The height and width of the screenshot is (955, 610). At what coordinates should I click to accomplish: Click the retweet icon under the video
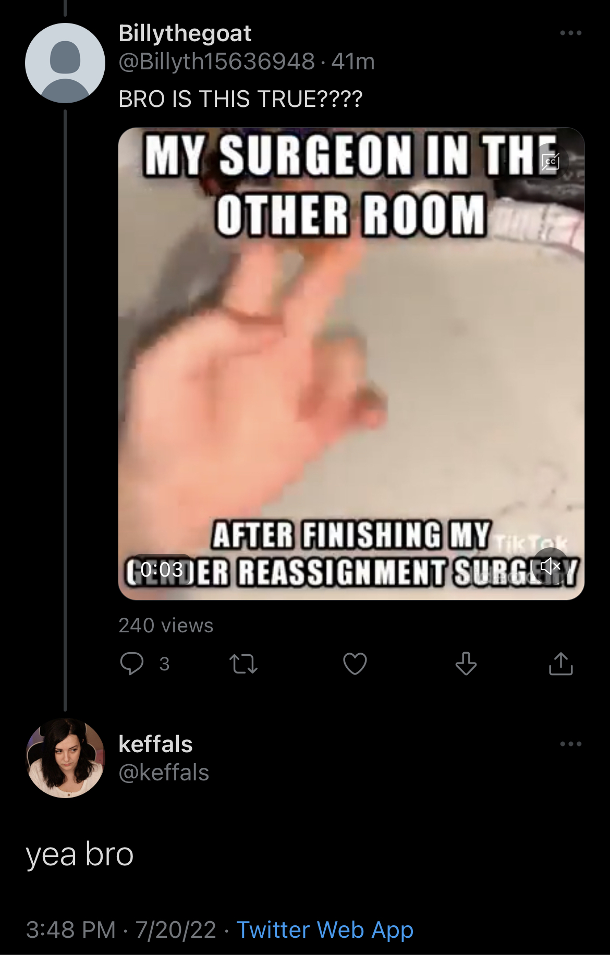(243, 664)
